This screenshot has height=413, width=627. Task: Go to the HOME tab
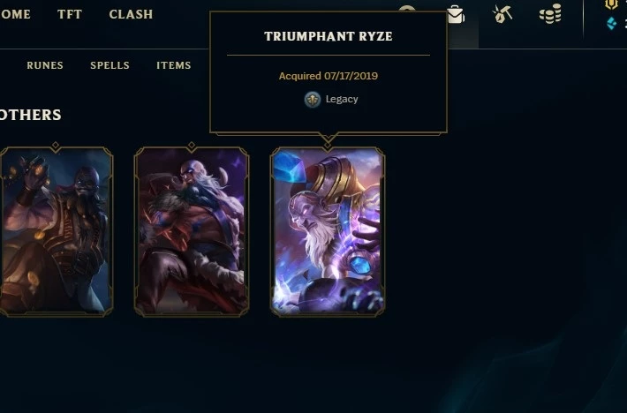tap(15, 14)
